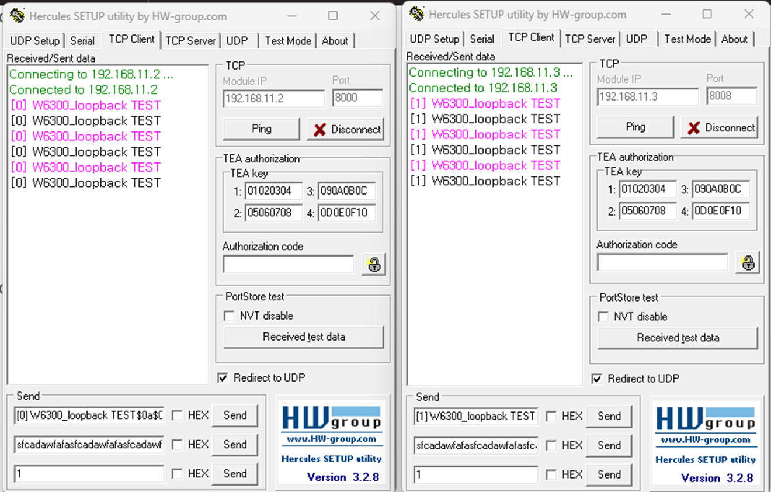Screen dimensions: 771x492
Task: Click the bee icon in the right title bar
Action: (x=416, y=13)
